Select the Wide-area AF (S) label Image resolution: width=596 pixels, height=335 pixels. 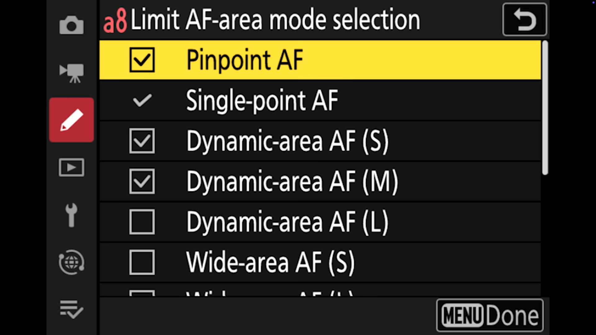pyautogui.click(x=270, y=262)
